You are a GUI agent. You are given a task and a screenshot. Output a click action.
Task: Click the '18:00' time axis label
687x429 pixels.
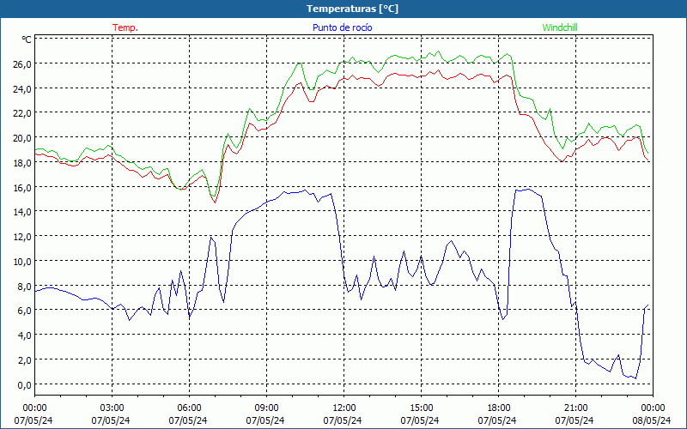[498, 408]
